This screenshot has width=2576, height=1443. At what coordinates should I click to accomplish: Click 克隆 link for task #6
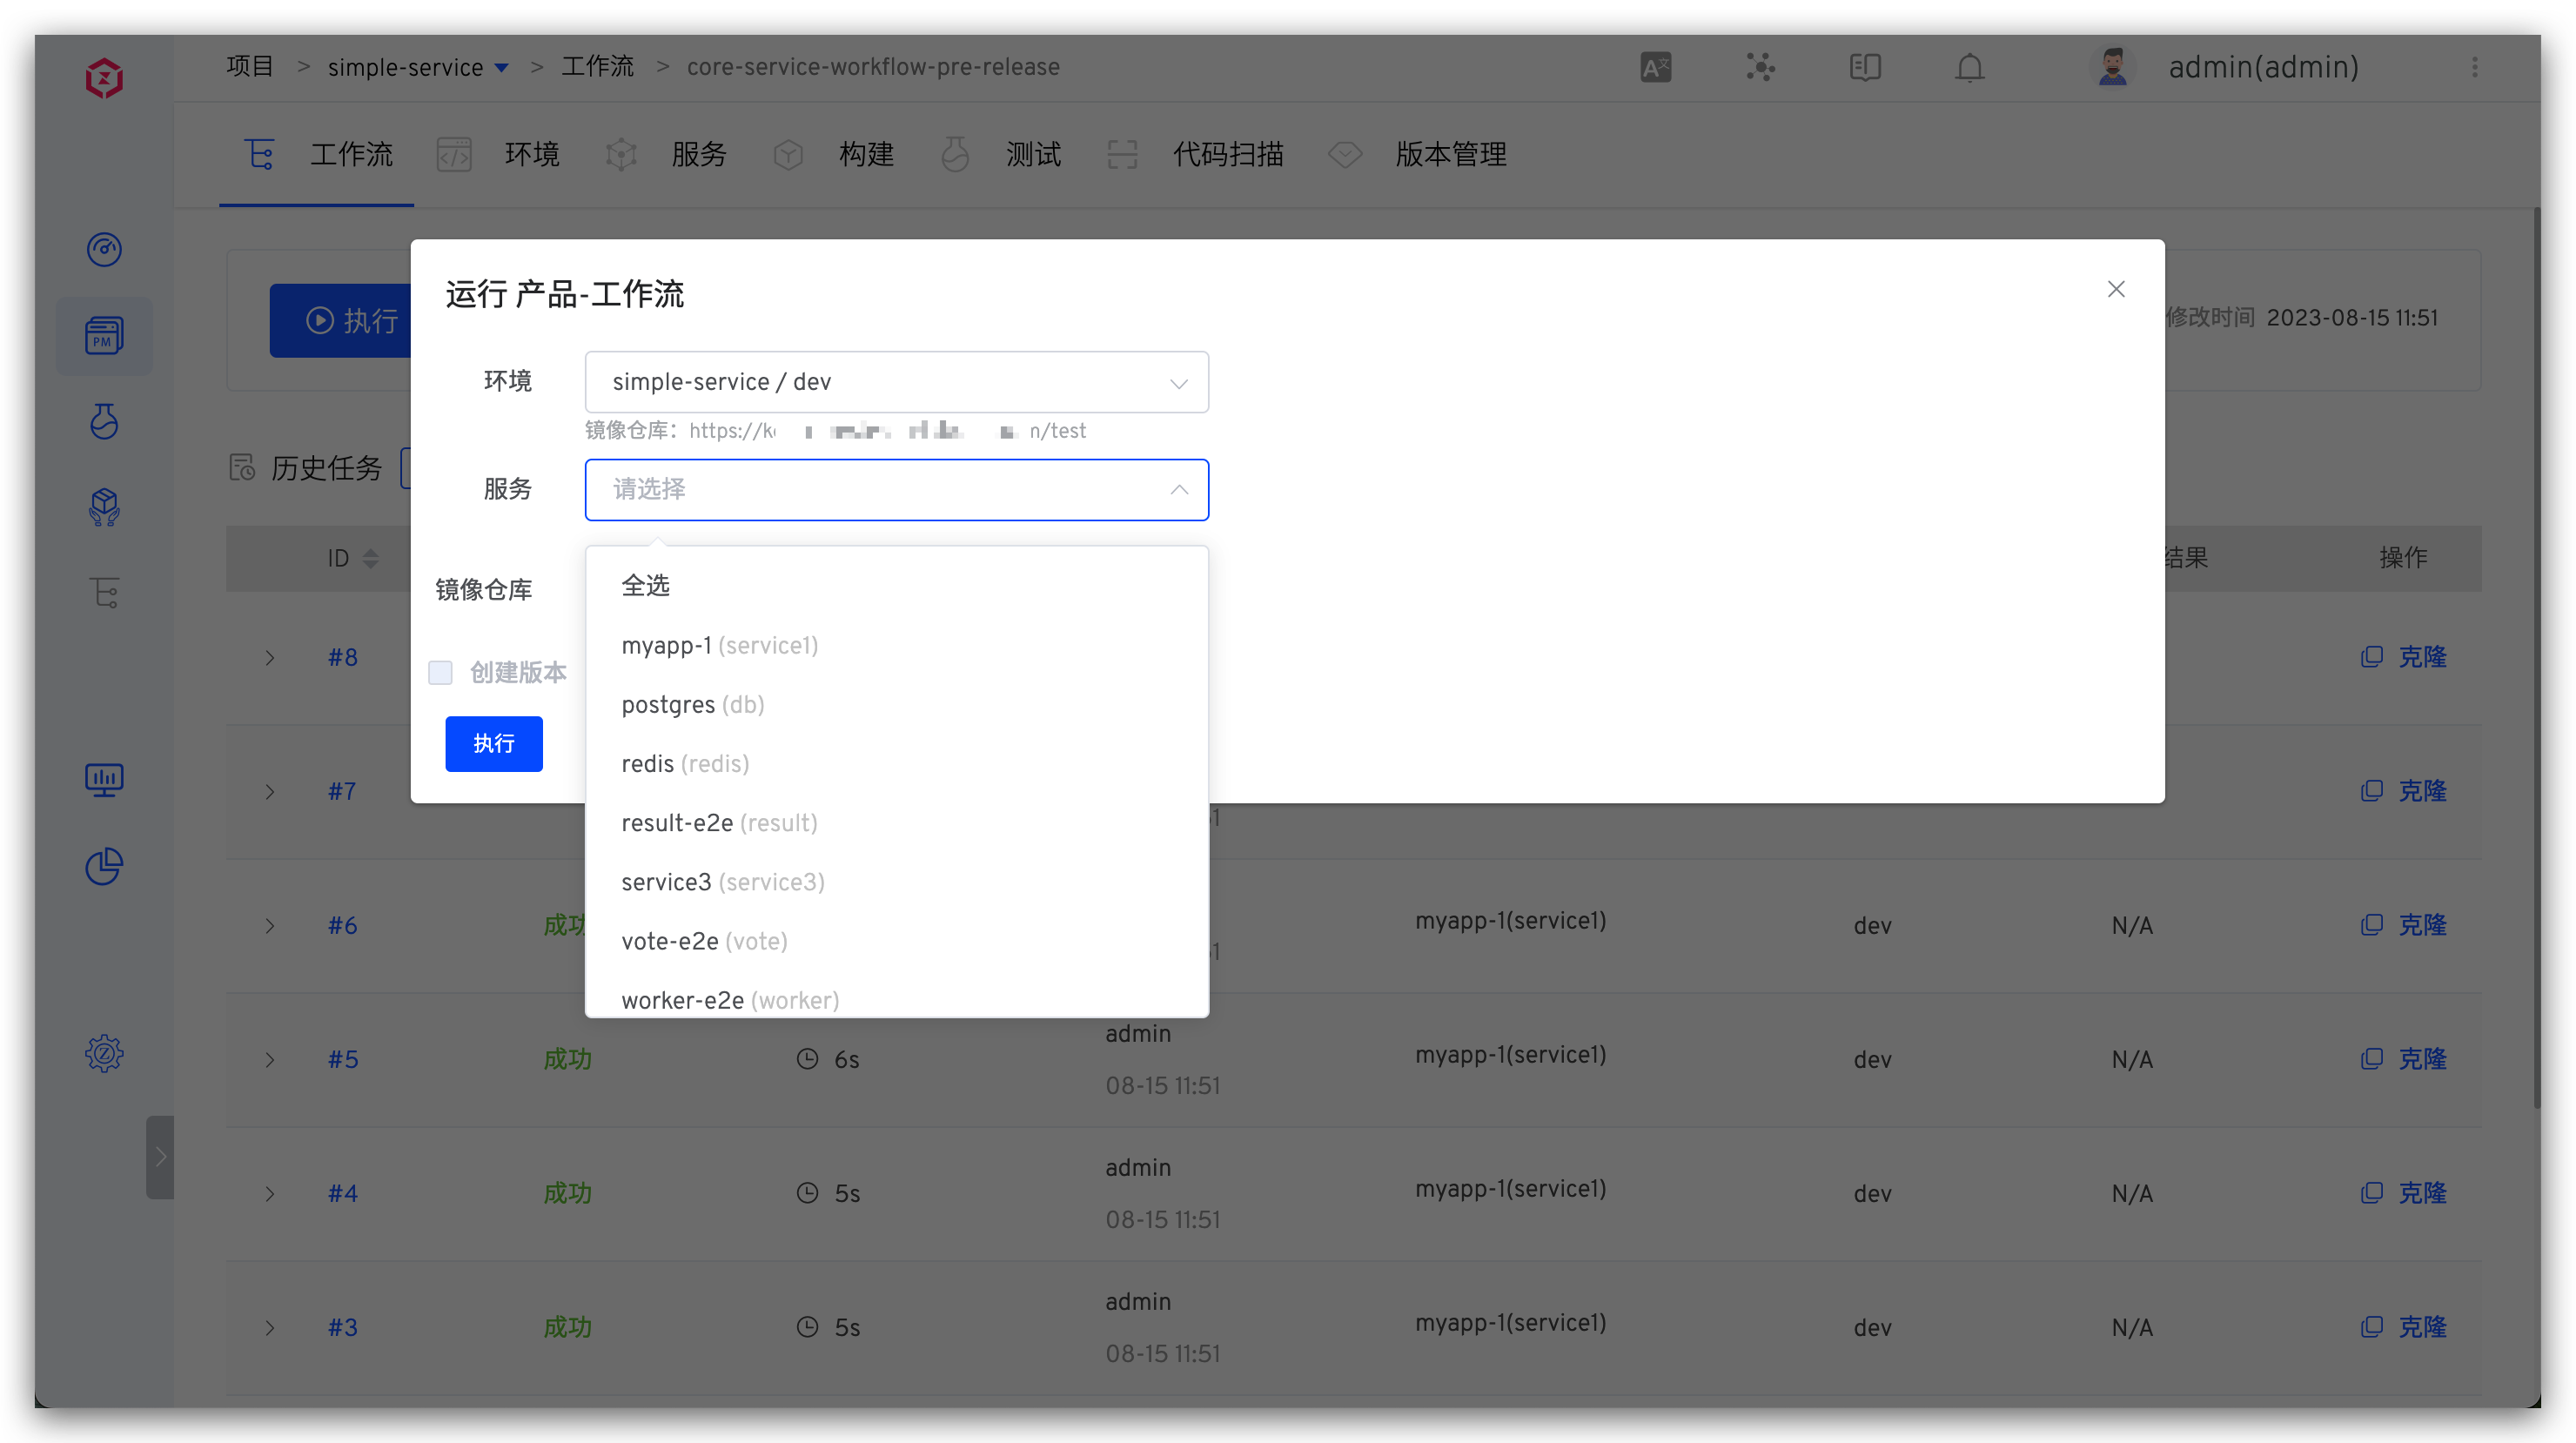click(2422, 925)
